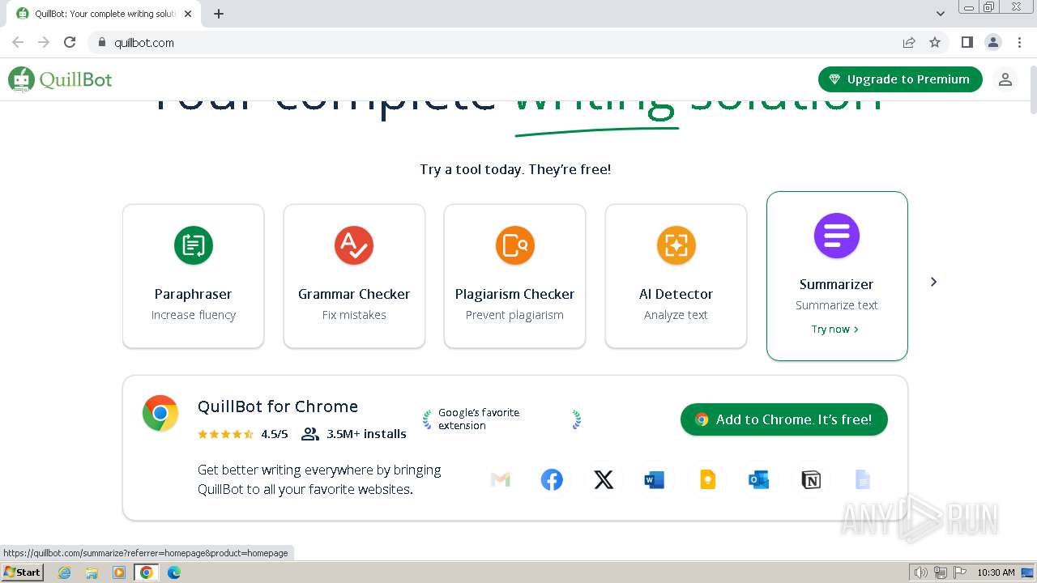The image size is (1037, 583).
Task: Click the Notion icon
Action: 811,480
